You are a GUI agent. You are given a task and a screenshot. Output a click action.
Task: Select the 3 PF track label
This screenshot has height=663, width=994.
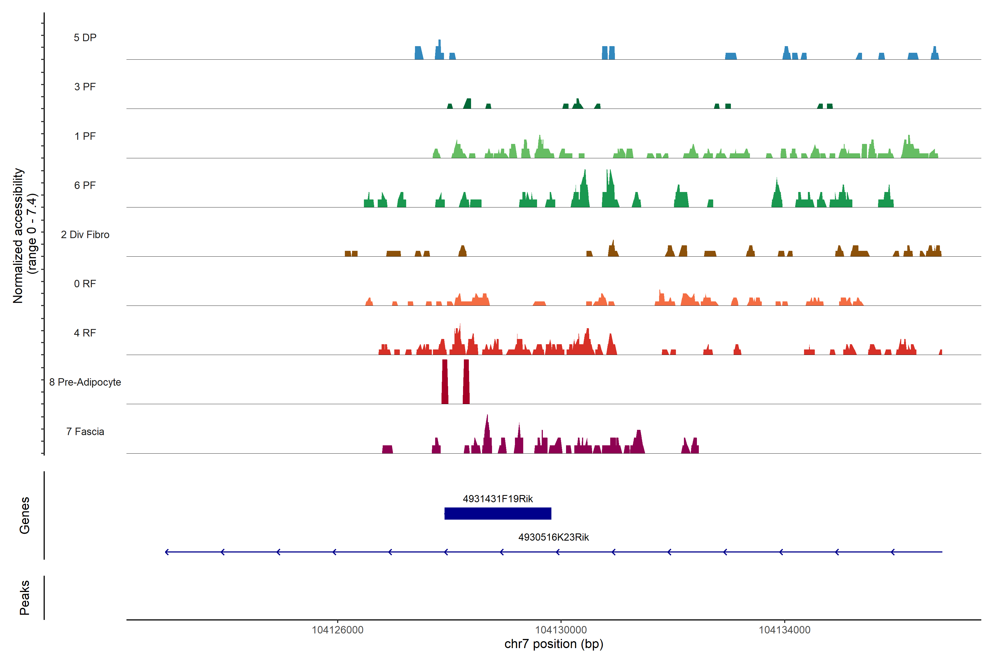tap(85, 87)
